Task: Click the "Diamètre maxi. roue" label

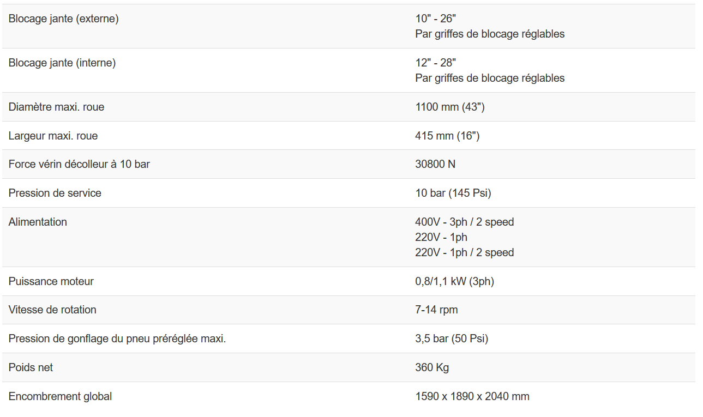Action: (56, 107)
